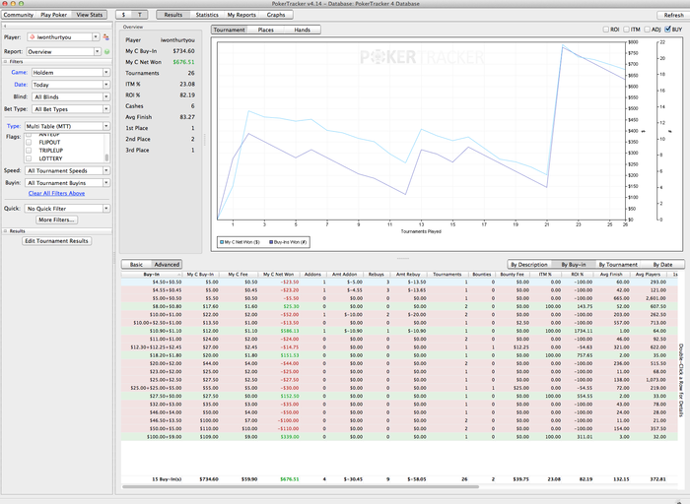Click the Buy-ins Won legend marker

coord(271,242)
